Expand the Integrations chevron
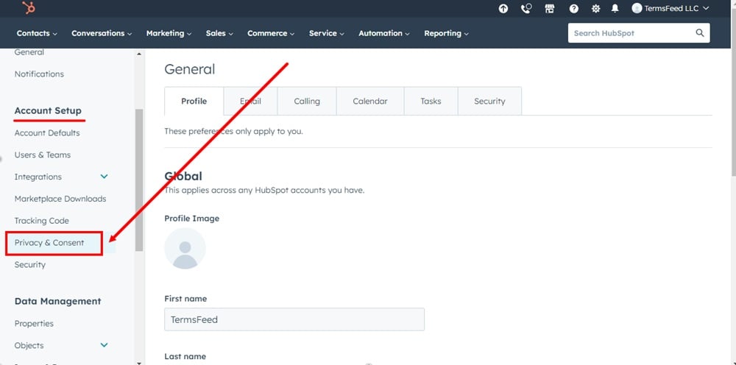The image size is (736, 365). tap(105, 177)
